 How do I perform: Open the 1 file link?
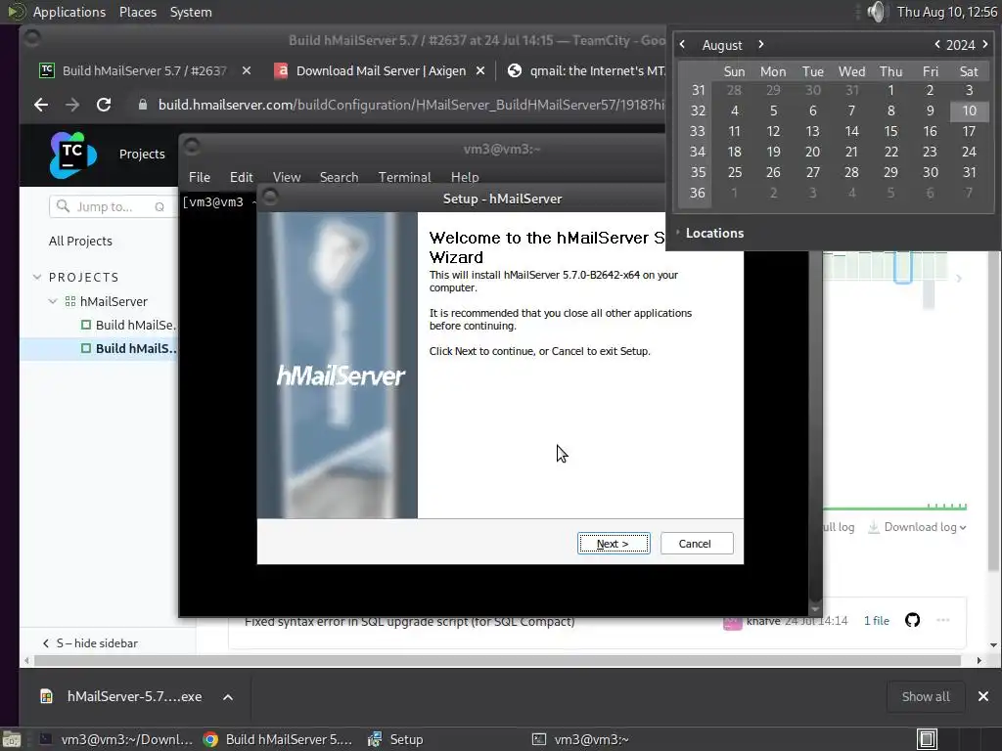point(876,620)
